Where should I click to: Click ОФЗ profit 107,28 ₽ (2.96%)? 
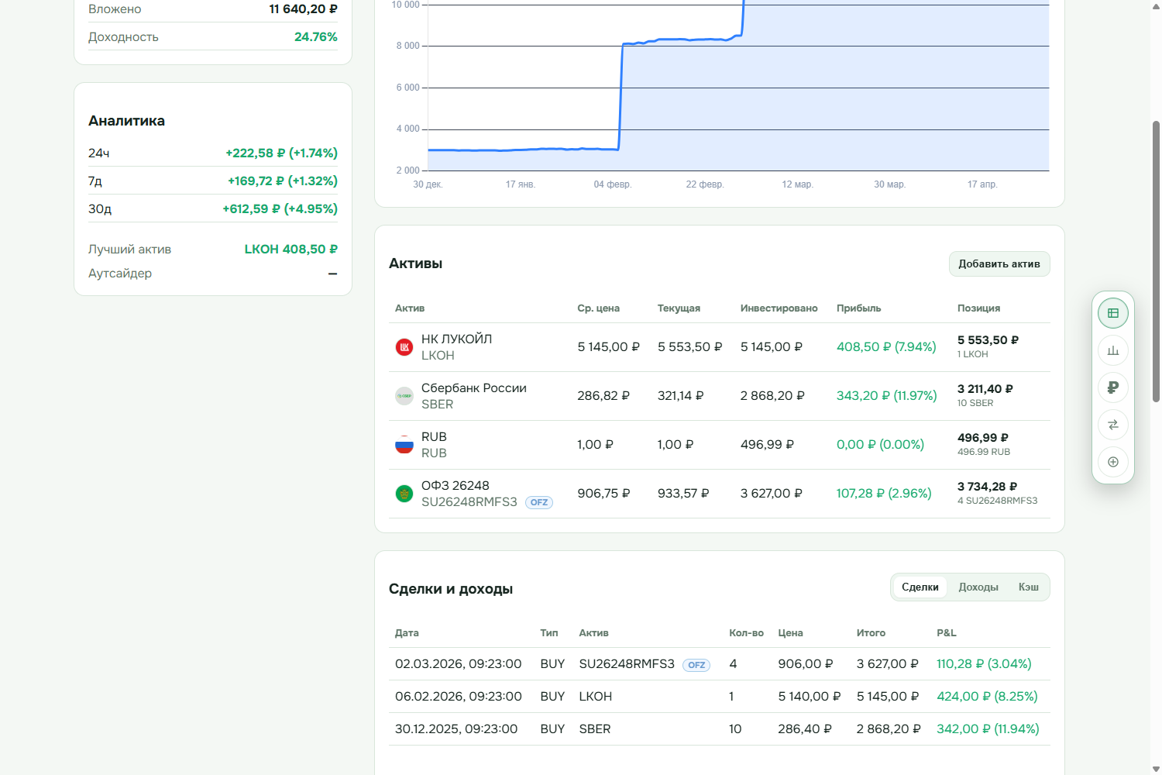point(884,493)
